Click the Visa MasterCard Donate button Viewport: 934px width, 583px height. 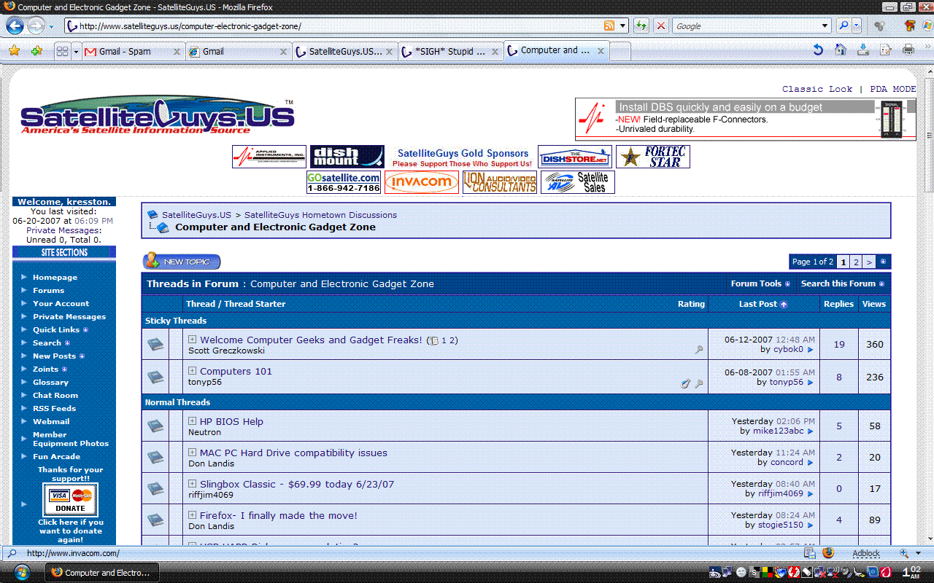[70, 500]
